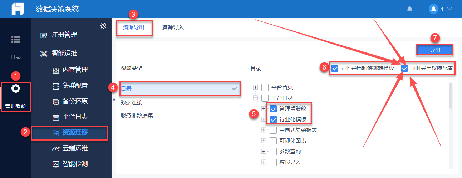Check the 填报录入 checkbox
Screen dimensions: 462x178
point(273,162)
